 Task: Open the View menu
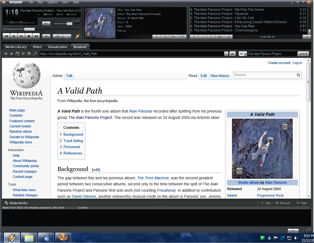click(65, 2)
